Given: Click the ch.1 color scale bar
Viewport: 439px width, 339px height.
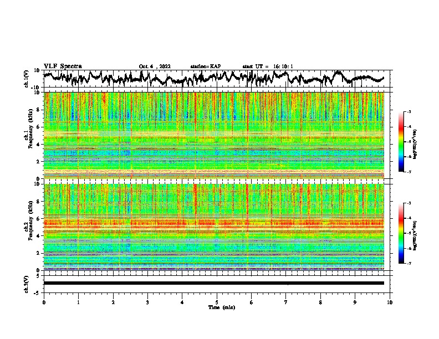Looking at the screenshot, I should (401, 142).
